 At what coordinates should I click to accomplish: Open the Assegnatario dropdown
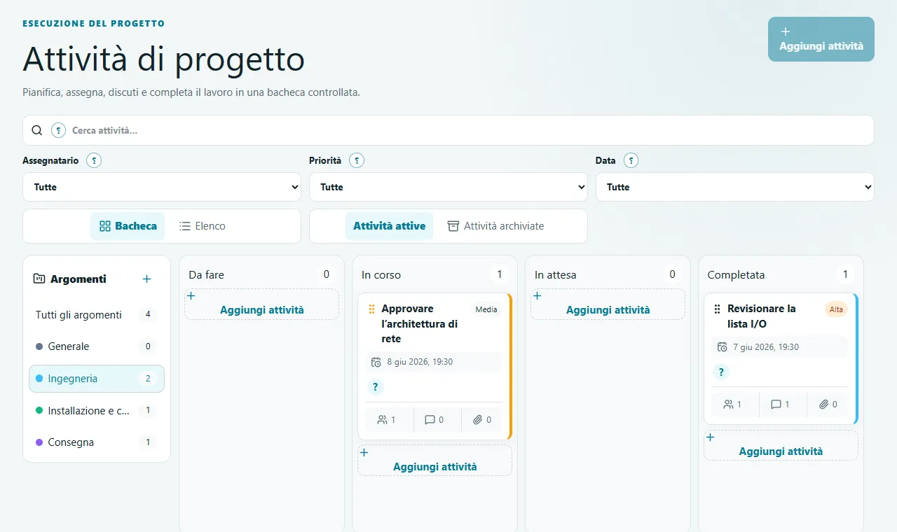[162, 187]
